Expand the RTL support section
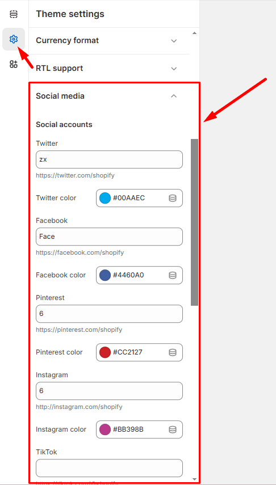Screen dimensions: 276x485 click(x=110, y=69)
